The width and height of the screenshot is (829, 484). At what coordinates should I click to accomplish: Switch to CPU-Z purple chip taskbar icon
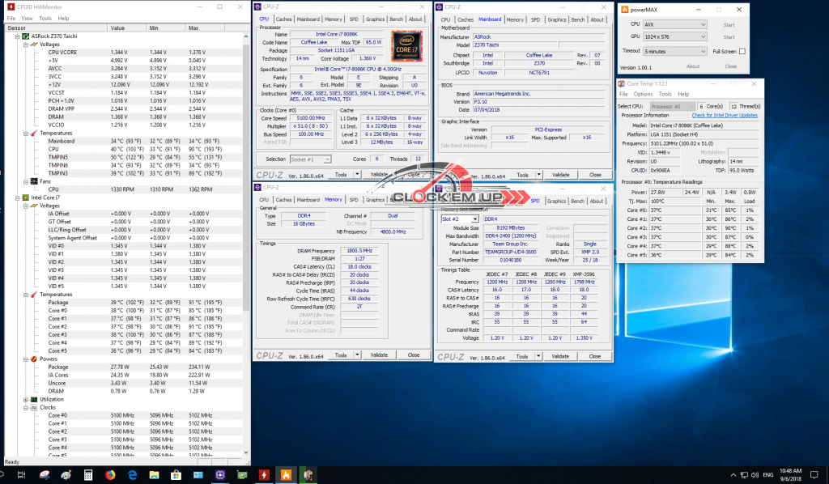coord(220,475)
